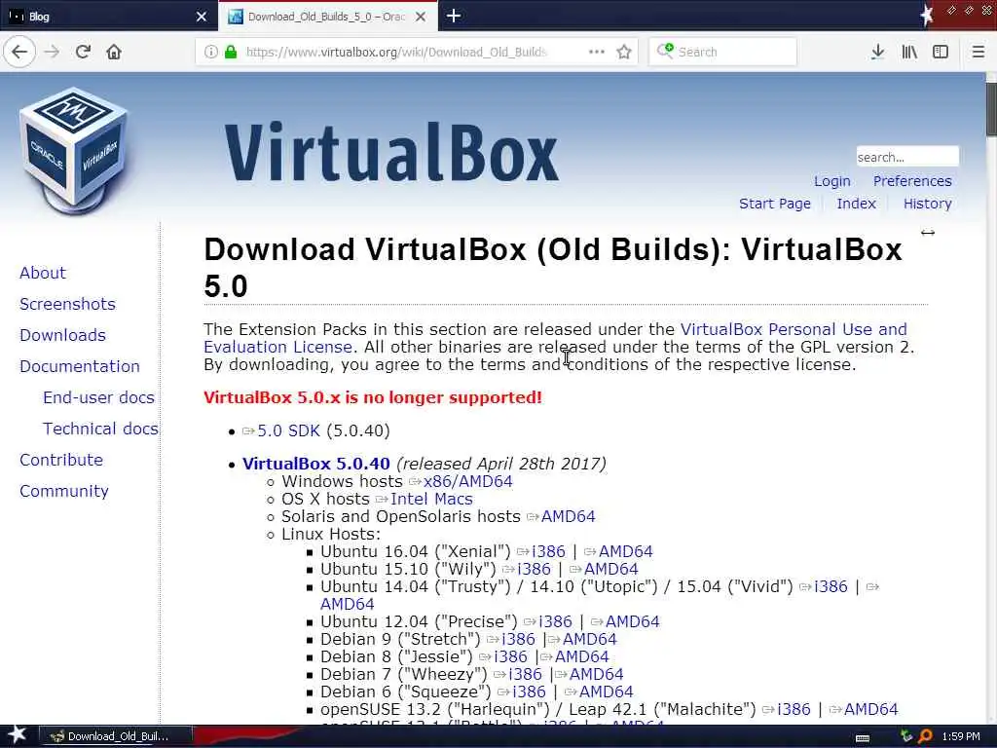Open the Login link
997x748 pixels.
click(x=831, y=181)
